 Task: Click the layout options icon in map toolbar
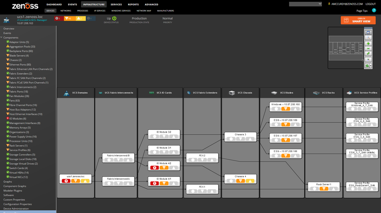(368, 59)
